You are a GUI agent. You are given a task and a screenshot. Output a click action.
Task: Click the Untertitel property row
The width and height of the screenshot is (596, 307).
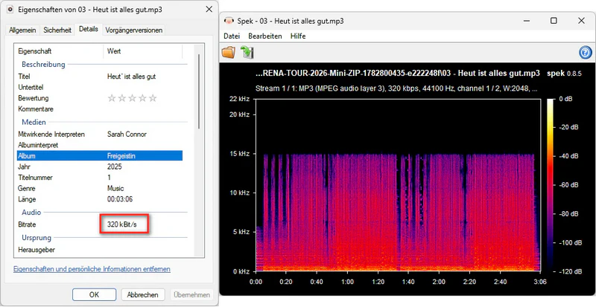click(100, 87)
